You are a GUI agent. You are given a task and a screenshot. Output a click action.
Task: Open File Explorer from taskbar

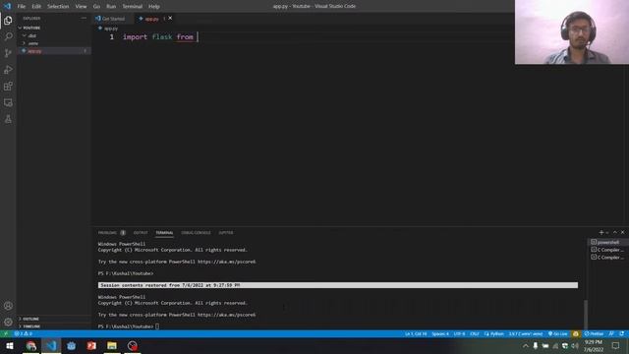[x=112, y=345]
